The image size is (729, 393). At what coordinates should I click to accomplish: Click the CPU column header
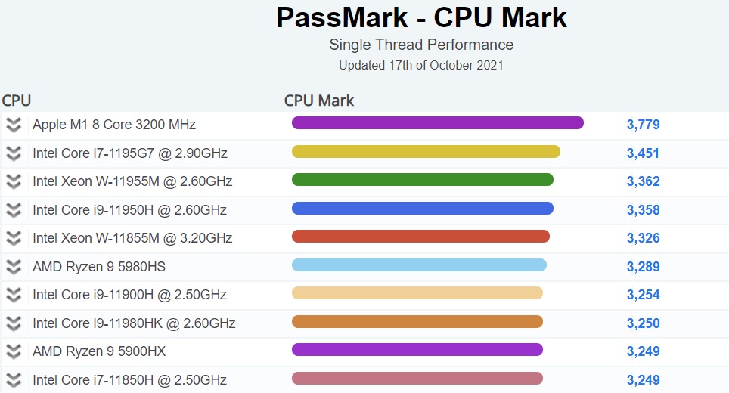pos(17,101)
